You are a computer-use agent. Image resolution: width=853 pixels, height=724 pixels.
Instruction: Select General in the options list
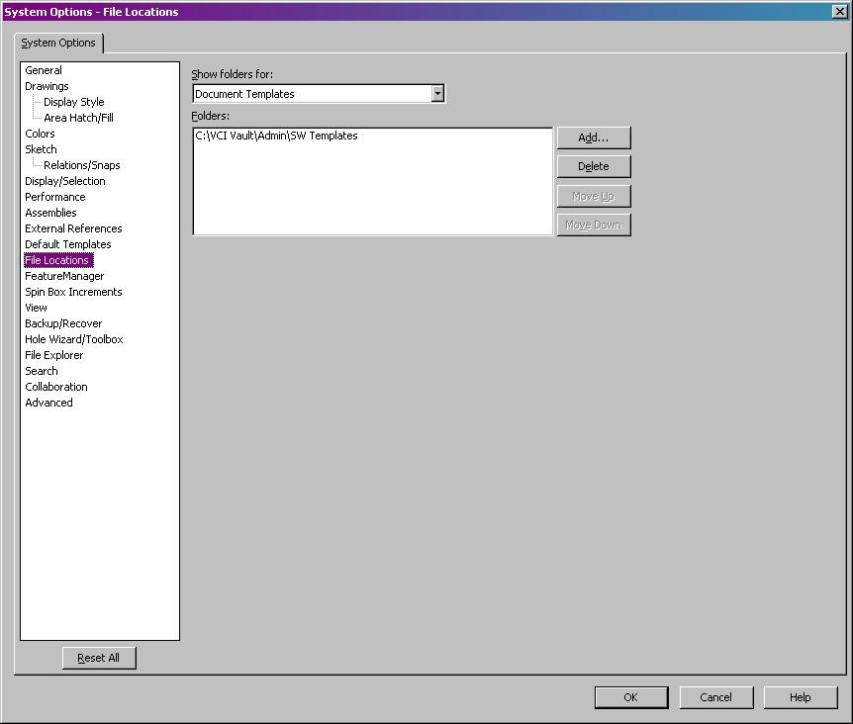(x=44, y=70)
